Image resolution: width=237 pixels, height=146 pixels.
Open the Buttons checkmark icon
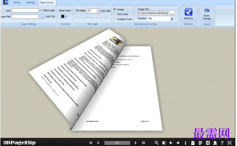pyautogui.click(x=188, y=14)
